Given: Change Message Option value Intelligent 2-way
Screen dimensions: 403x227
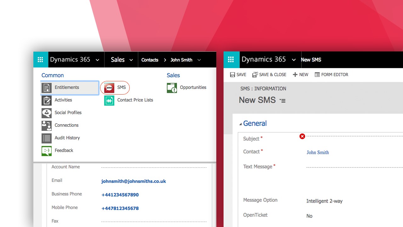Looking at the screenshot, I should pyautogui.click(x=324, y=201).
